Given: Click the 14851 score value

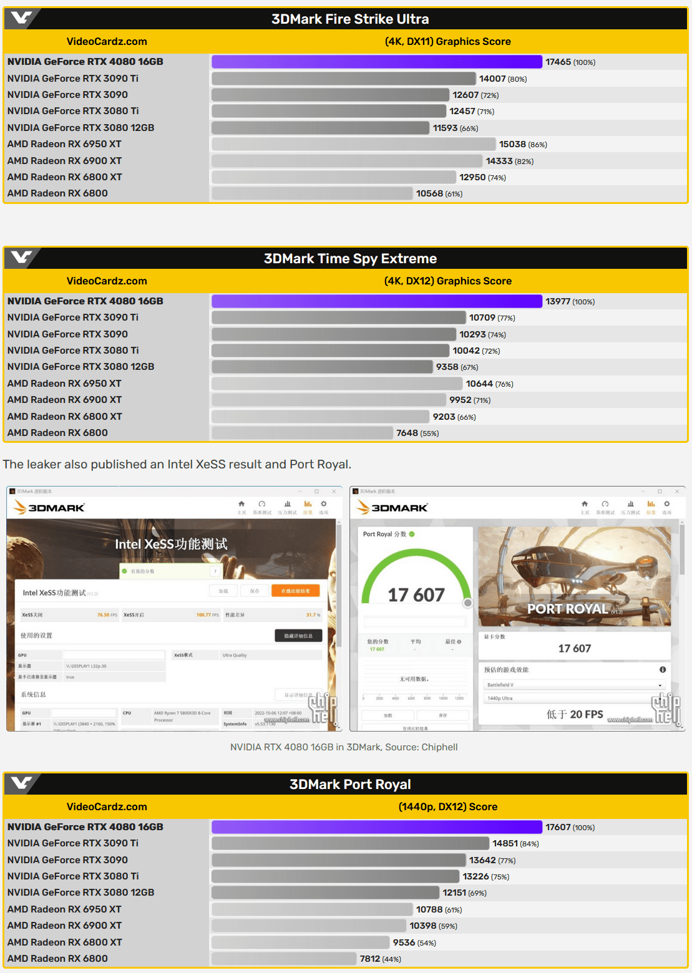Looking at the screenshot, I should (505, 843).
